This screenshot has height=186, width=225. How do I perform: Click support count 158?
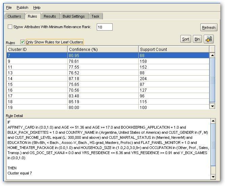pyautogui.click(x=143, y=61)
